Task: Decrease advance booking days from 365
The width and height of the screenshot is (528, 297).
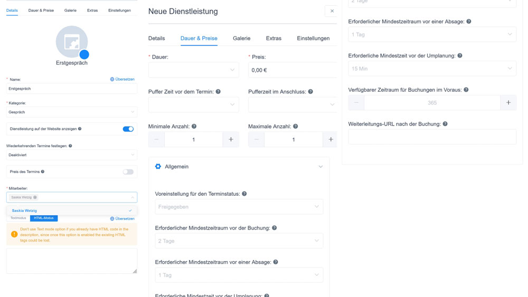Action: tap(356, 102)
